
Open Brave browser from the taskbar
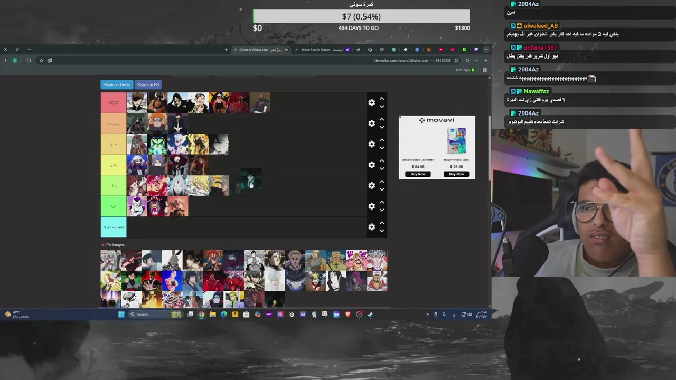click(x=348, y=315)
